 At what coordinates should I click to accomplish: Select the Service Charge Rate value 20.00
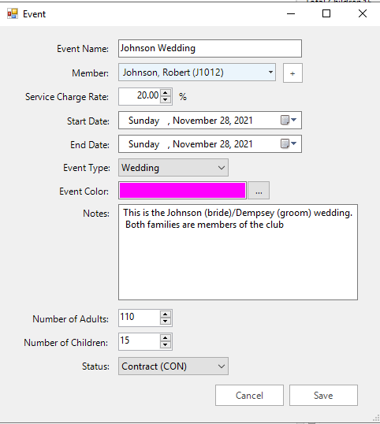coord(147,95)
